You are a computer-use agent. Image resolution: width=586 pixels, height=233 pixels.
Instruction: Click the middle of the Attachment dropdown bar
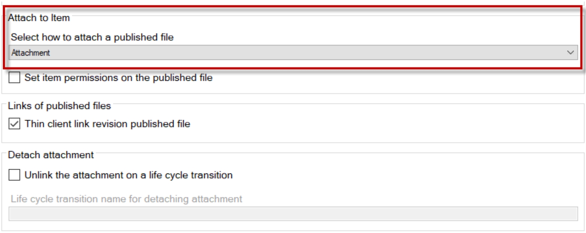293,53
